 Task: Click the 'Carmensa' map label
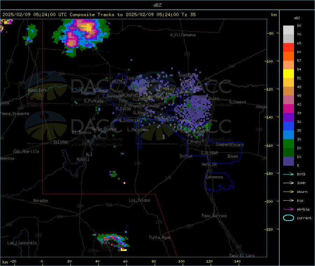[x=214, y=177]
